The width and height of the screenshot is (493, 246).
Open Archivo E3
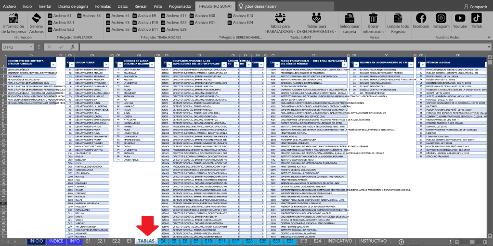89,15
